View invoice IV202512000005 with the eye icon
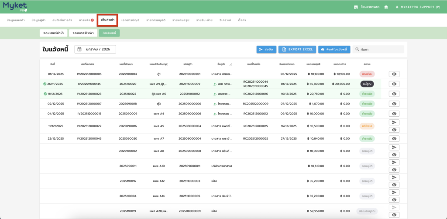 (394, 74)
